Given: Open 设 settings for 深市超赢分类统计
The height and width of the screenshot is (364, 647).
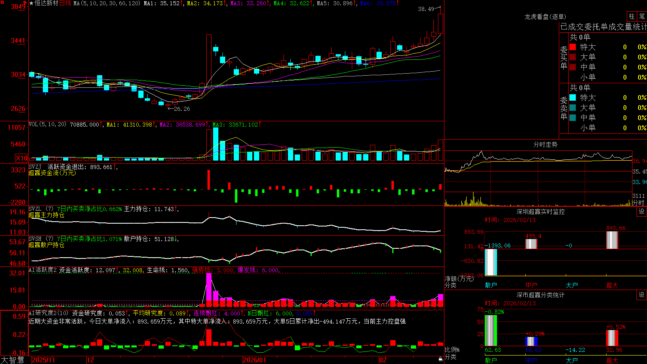Looking at the screenshot, I should click(x=642, y=295).
